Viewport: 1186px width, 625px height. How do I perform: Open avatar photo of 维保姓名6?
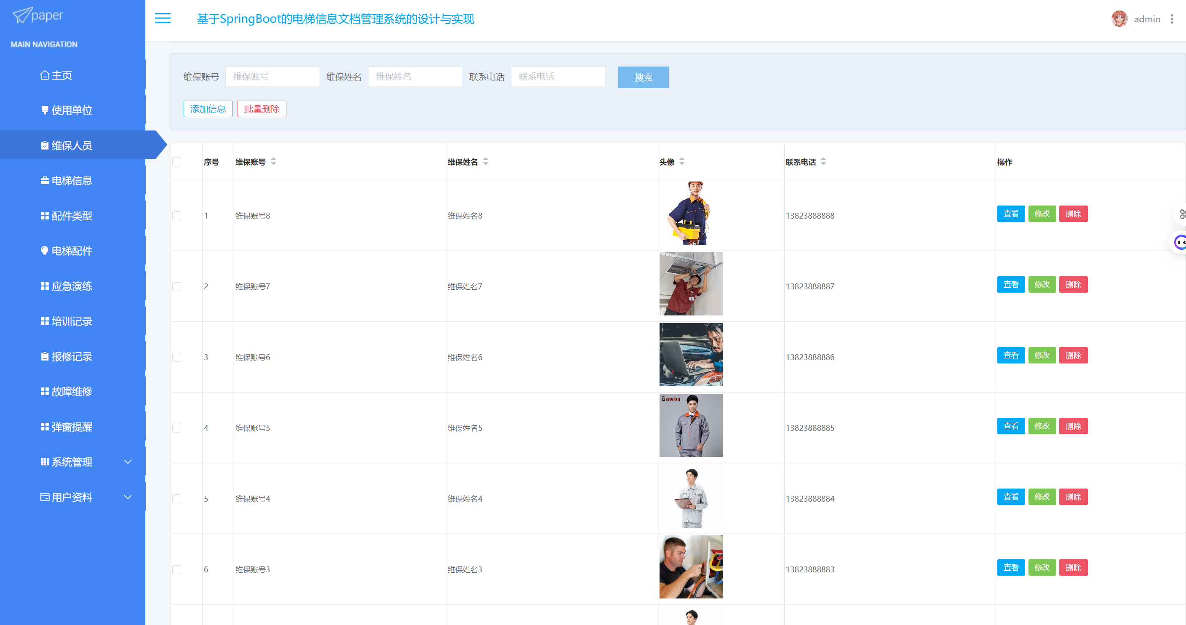[x=691, y=355]
